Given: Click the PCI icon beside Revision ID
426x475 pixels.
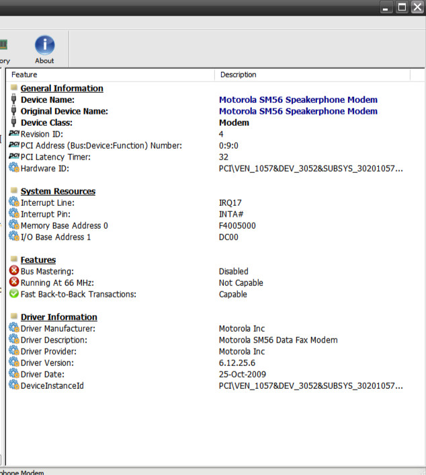Looking at the screenshot, I should (14, 134).
